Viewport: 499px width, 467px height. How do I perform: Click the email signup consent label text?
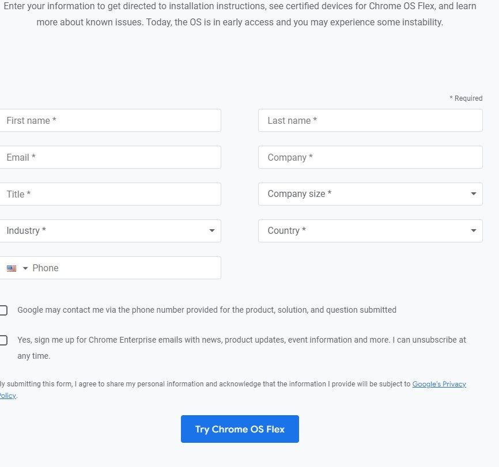coord(241,348)
